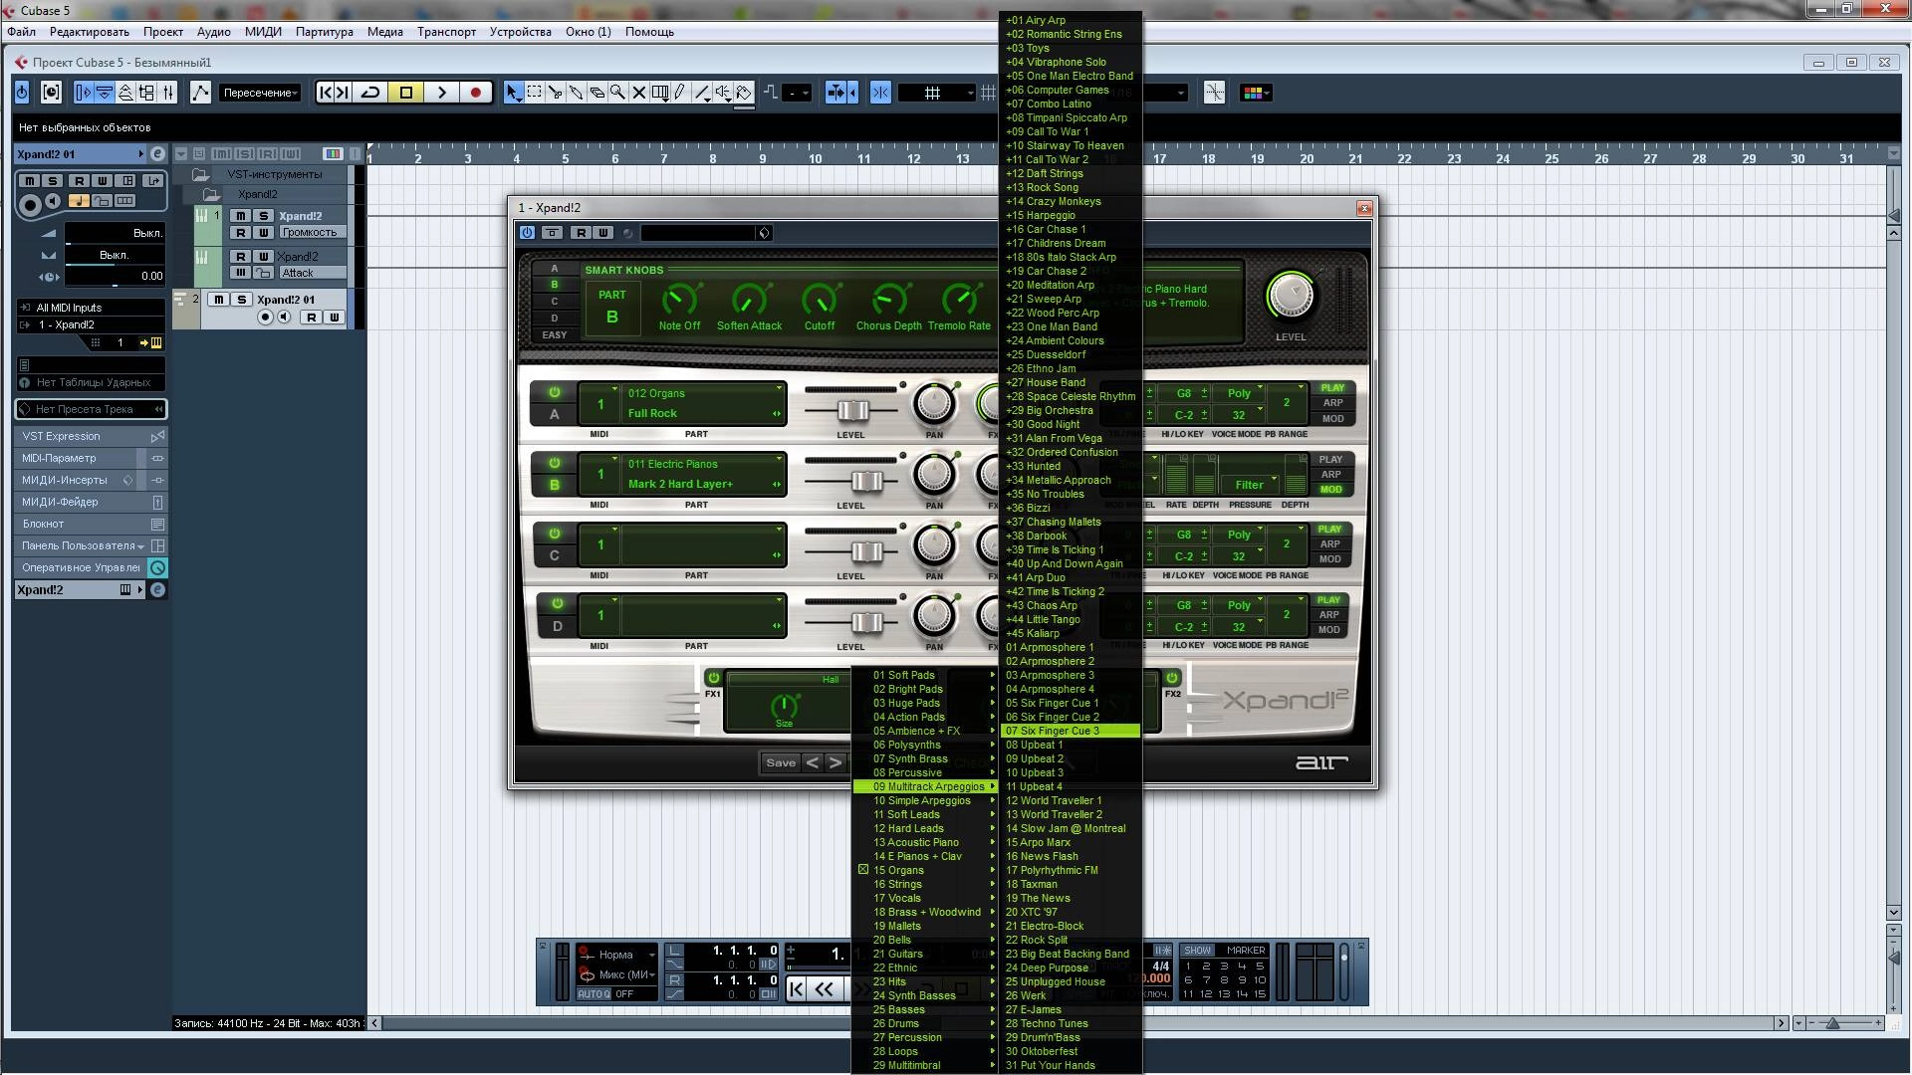Click previous preset arrow beside Save
Viewport: 1912px width, 1075px height.
(x=813, y=763)
